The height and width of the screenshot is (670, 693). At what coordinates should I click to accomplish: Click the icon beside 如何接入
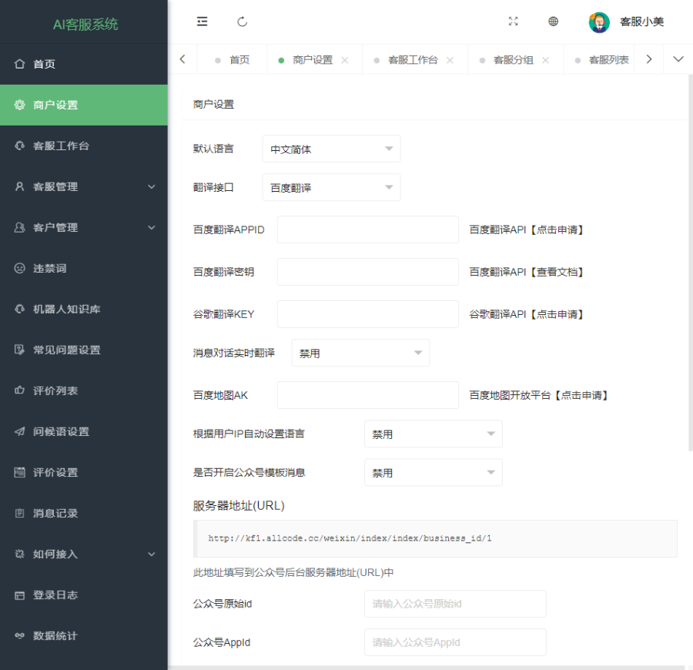click(x=19, y=554)
